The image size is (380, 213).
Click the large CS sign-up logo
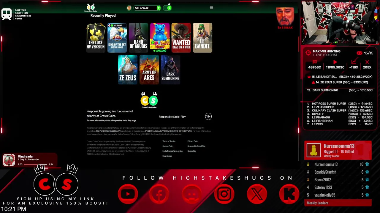56,180
